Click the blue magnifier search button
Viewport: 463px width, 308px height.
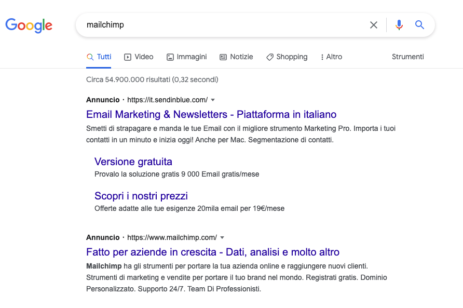(419, 25)
